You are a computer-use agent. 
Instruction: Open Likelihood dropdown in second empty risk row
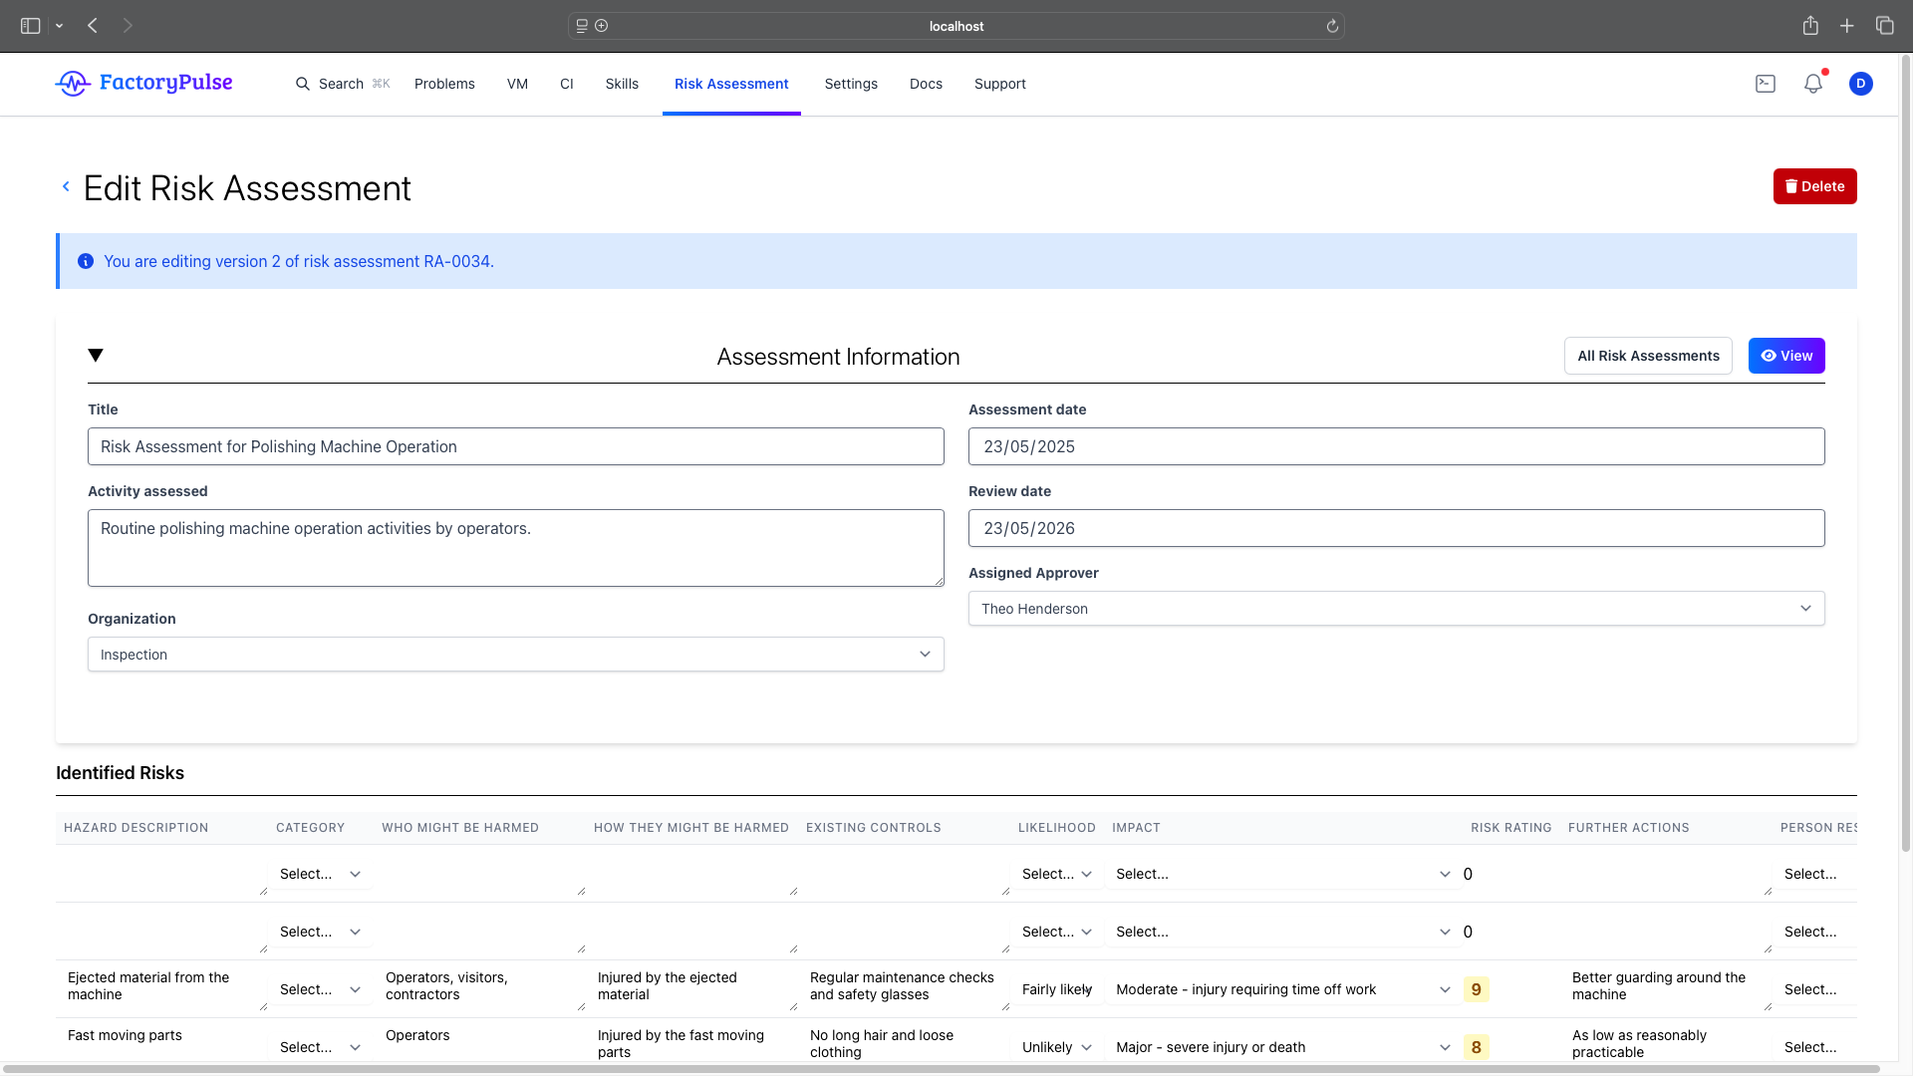click(x=1058, y=932)
